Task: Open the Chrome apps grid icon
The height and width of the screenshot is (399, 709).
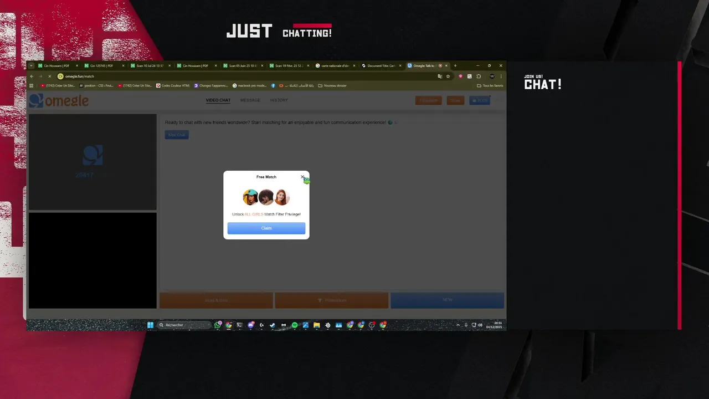Action: coord(32,85)
